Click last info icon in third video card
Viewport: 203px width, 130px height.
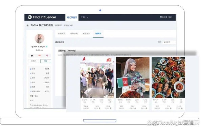[x=182, y=108]
